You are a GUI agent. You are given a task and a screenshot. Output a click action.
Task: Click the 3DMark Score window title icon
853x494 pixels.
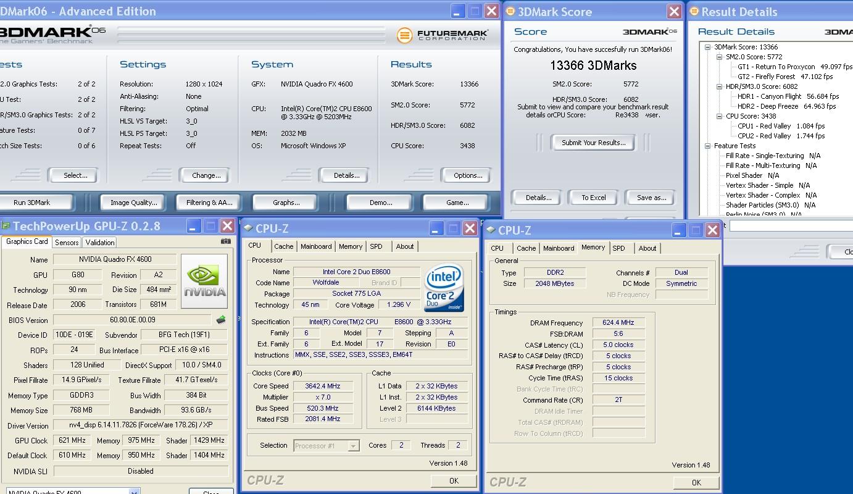tap(511, 11)
